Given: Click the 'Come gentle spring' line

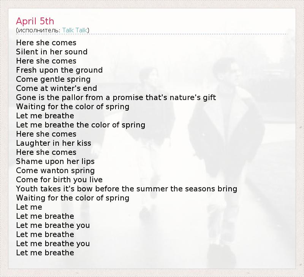Looking at the screenshot, I should (53, 79).
